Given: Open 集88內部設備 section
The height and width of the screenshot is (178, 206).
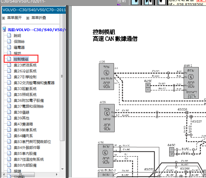Looking at the screenshot, I should click(x=25, y=165).
